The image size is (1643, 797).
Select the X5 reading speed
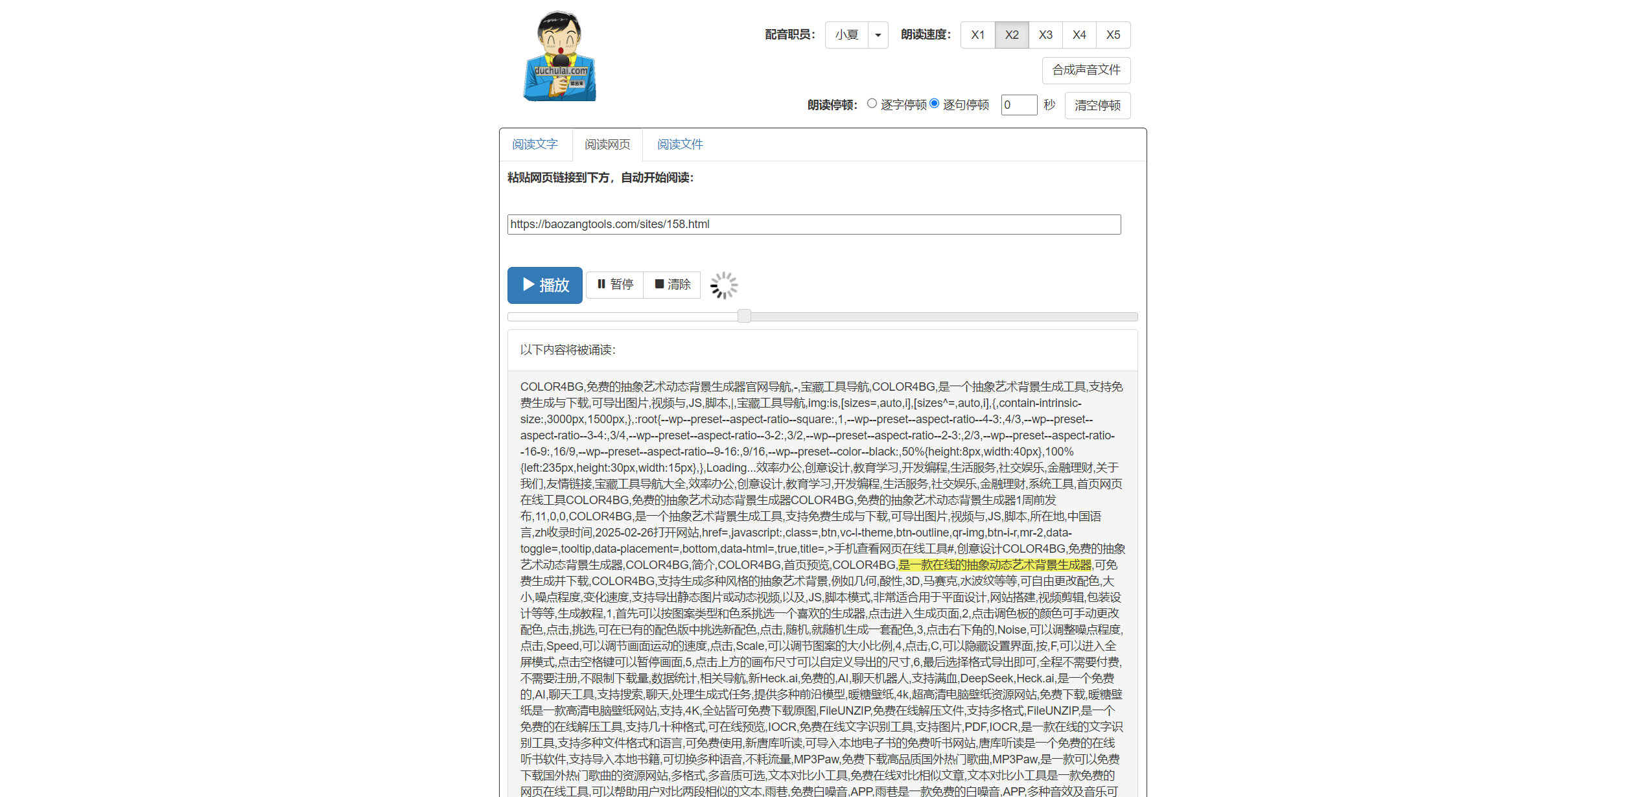pos(1113,35)
